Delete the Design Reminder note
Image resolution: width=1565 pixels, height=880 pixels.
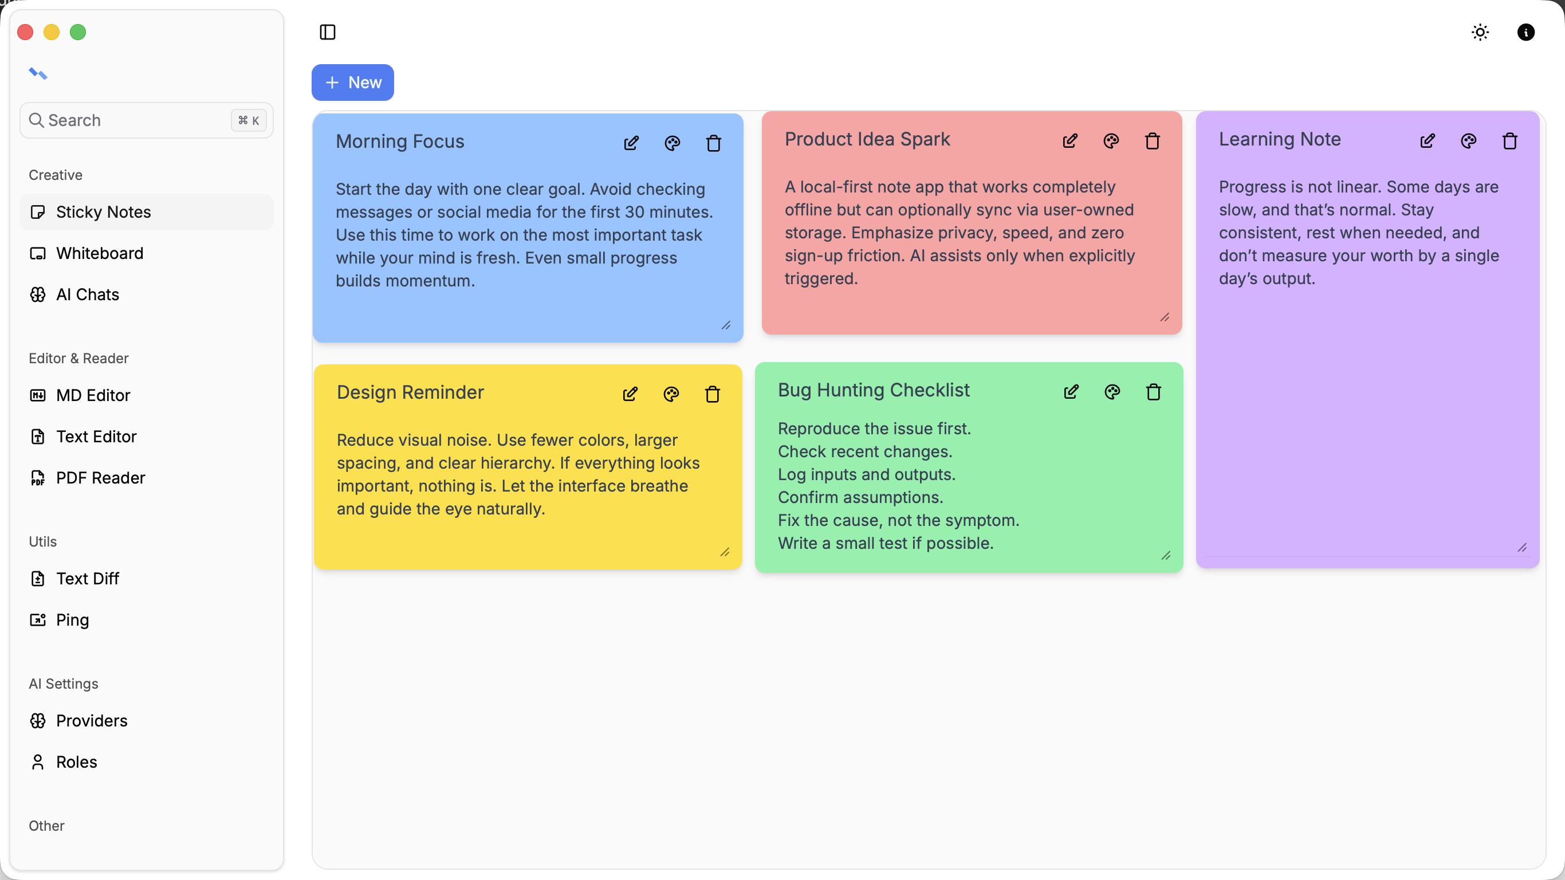(x=712, y=394)
